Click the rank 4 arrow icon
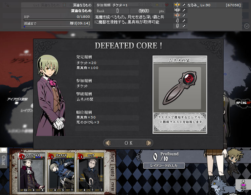 (x=184, y=20)
